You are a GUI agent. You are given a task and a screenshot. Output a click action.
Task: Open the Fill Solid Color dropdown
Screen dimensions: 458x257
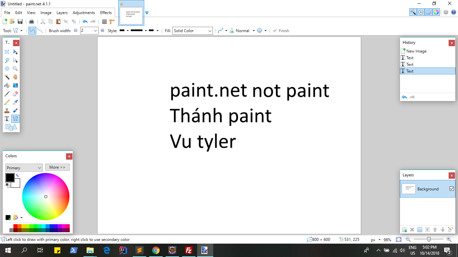(x=192, y=30)
